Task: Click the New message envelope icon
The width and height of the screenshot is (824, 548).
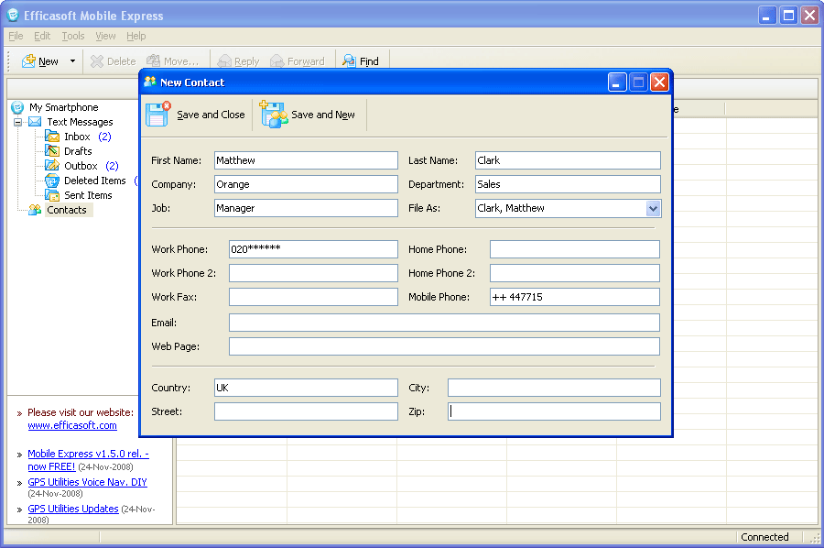Action: (28, 61)
